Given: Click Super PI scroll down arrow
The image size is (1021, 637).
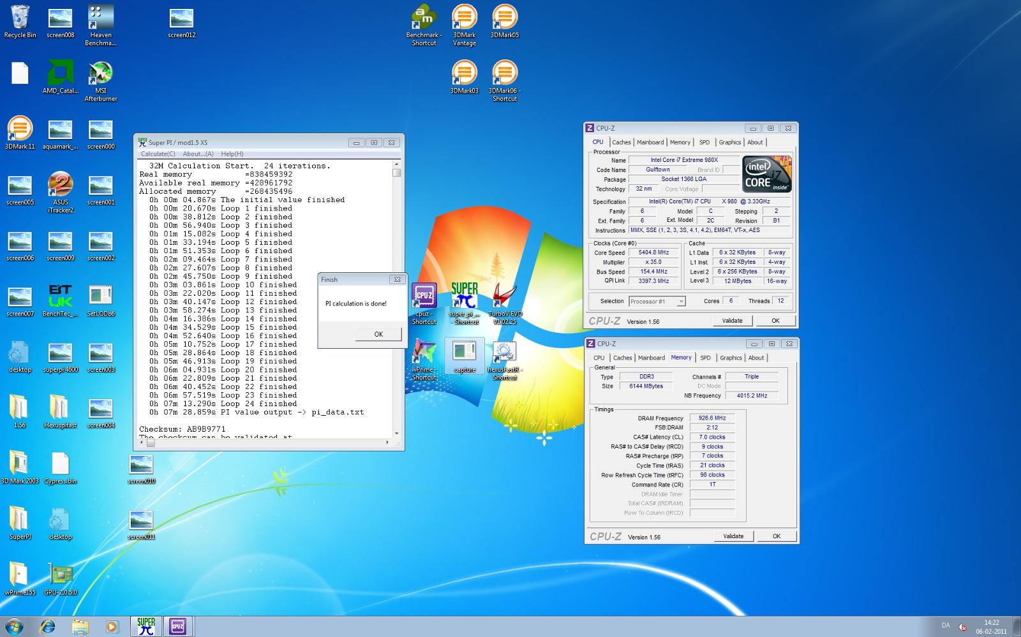Looking at the screenshot, I should coord(396,433).
